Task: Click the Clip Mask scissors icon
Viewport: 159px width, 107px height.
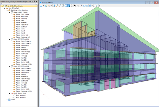Action: pos(96,6)
